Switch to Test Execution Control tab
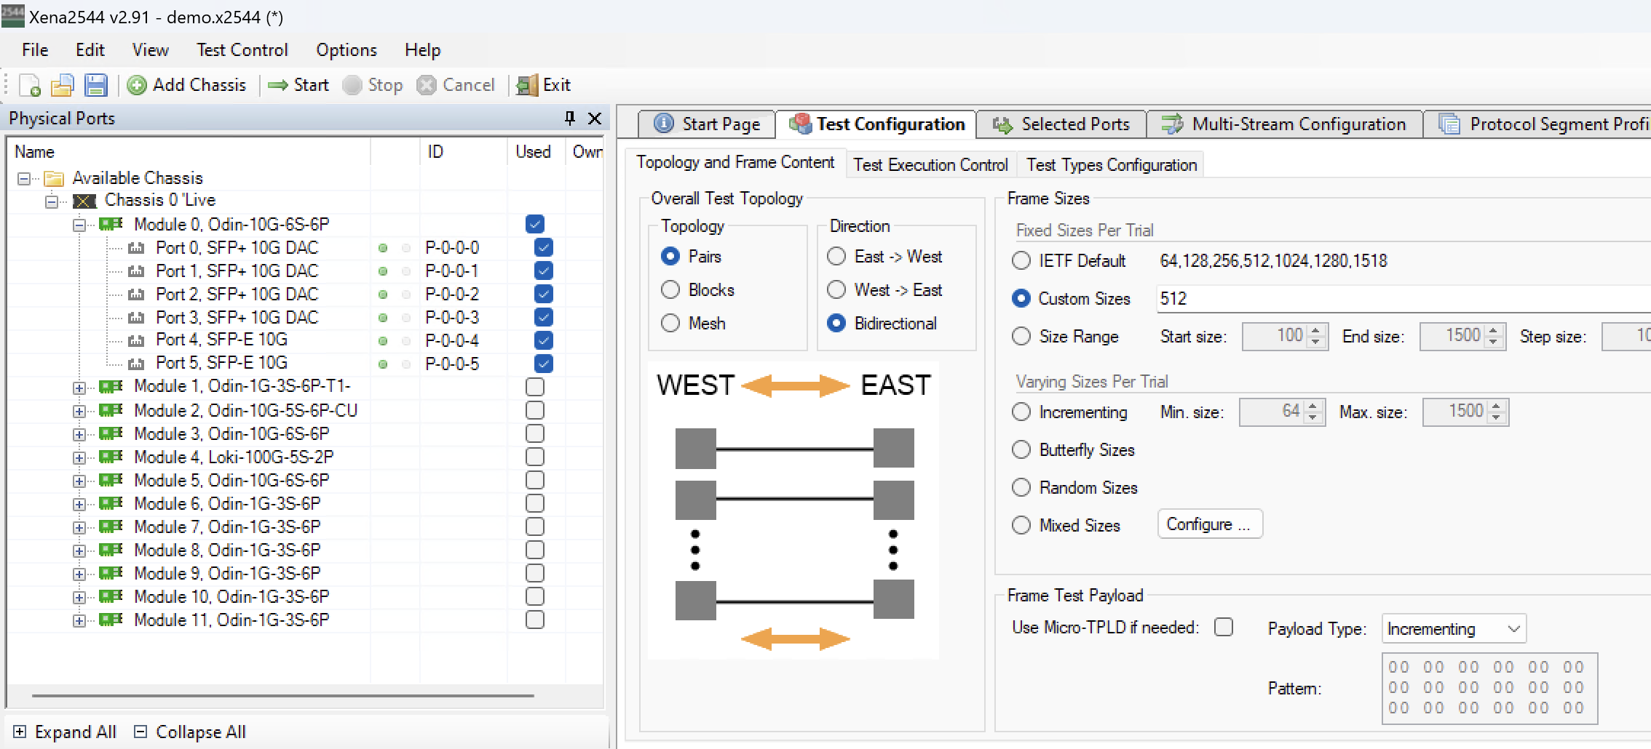This screenshot has height=749, width=1651. click(x=930, y=165)
